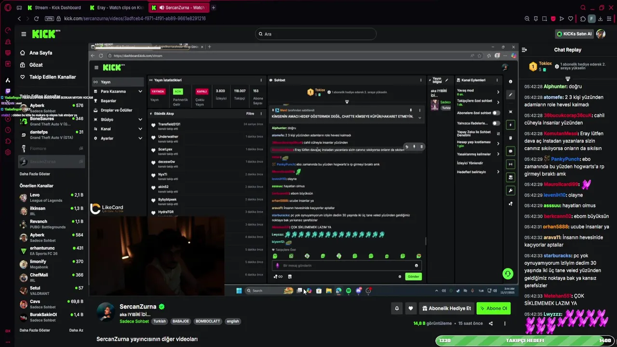The image size is (617, 347).
Task: Switch to Eray - Watch clips tab
Action: click(117, 8)
